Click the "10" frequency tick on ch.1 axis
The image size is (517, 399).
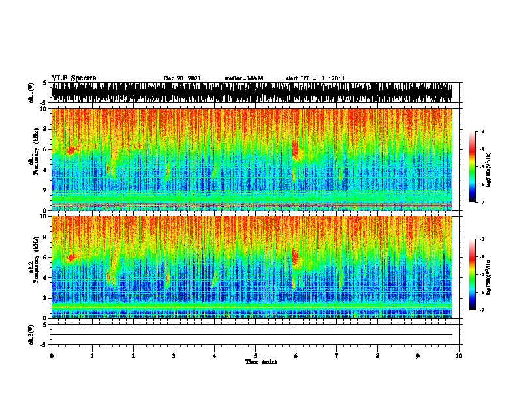coord(44,108)
